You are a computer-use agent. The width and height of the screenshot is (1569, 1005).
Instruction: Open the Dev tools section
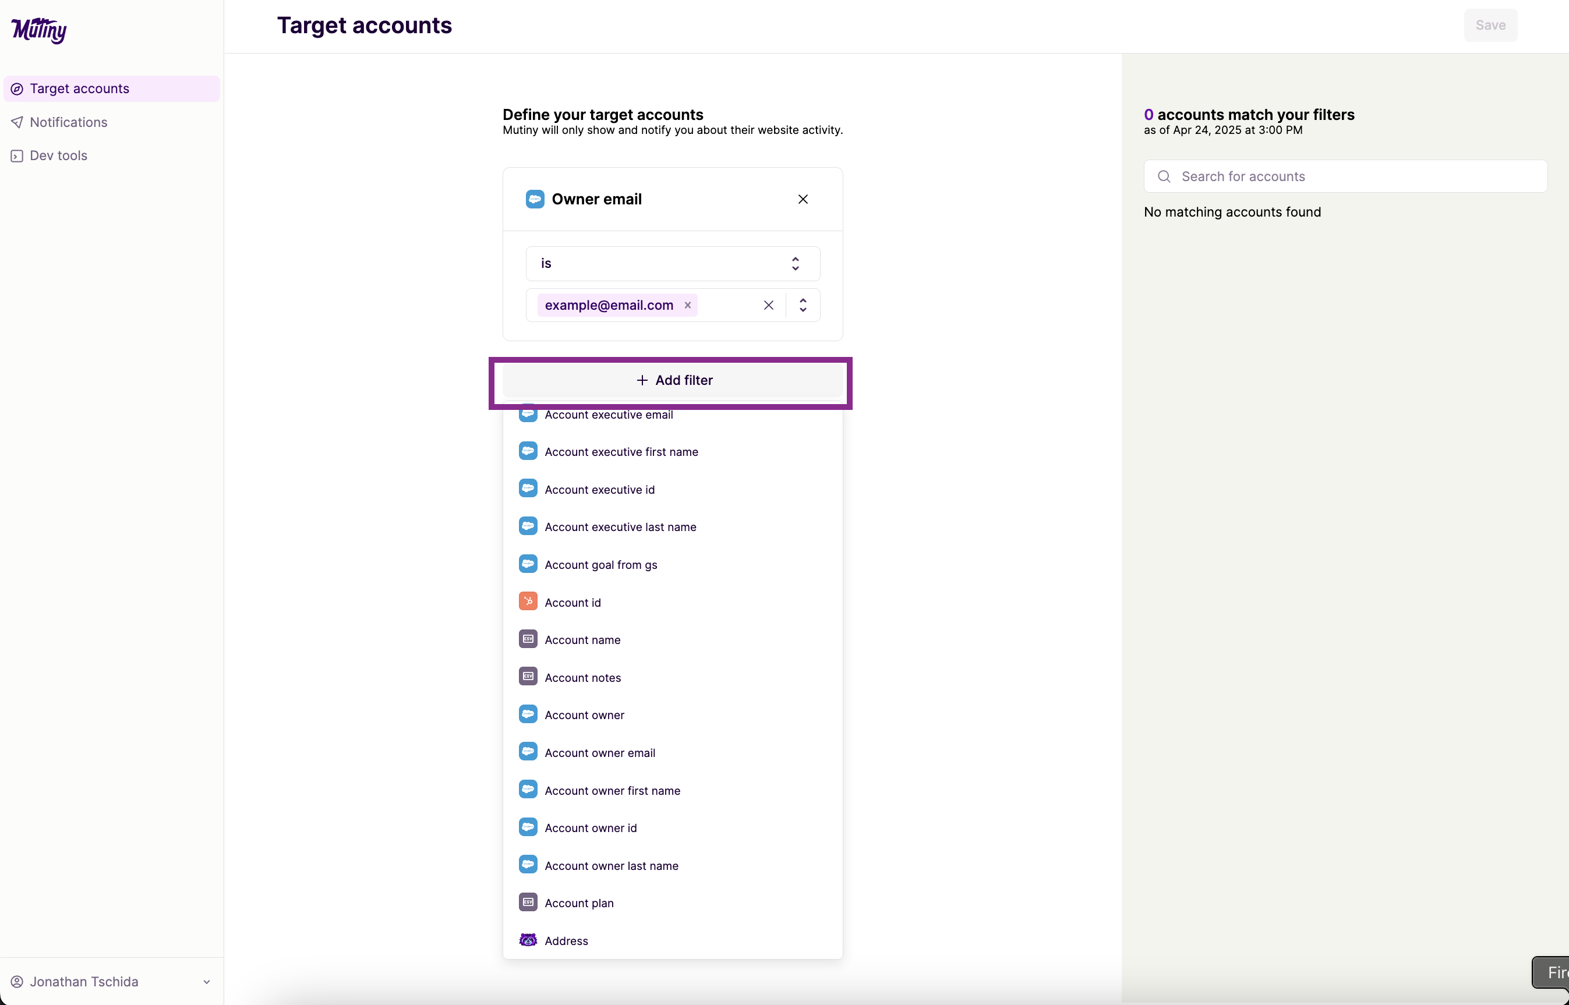tap(58, 155)
